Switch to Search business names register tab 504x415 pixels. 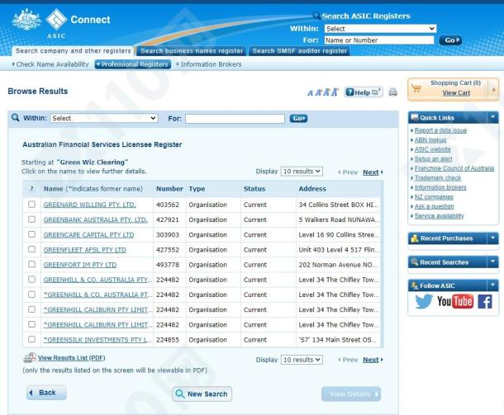tap(192, 51)
